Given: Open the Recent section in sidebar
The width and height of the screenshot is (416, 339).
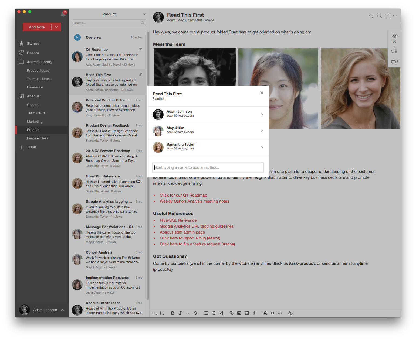Looking at the screenshot, I should 33,53.
